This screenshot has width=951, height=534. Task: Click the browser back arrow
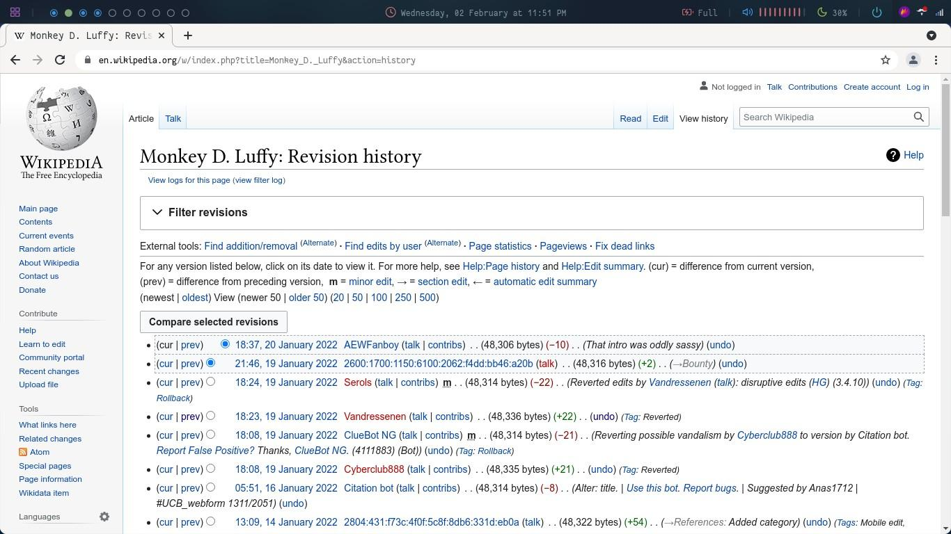[15, 60]
